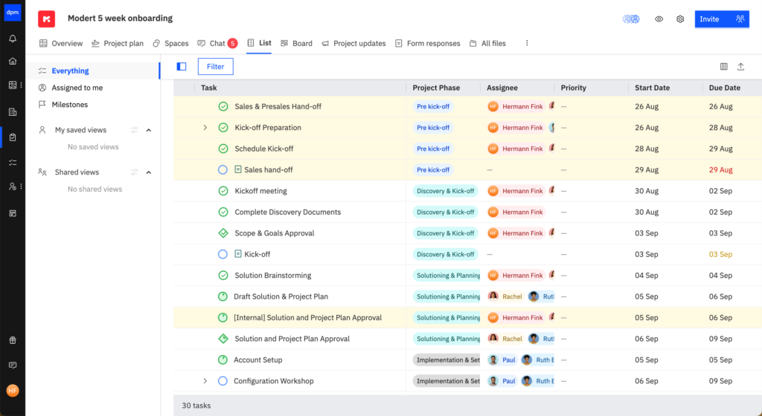762x416 pixels.
Task: Toggle project visibility eye icon
Action: click(659, 19)
